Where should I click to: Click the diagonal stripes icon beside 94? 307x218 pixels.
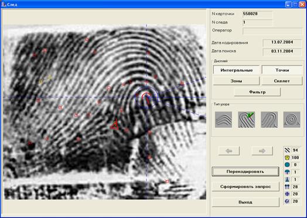[x=287, y=150]
